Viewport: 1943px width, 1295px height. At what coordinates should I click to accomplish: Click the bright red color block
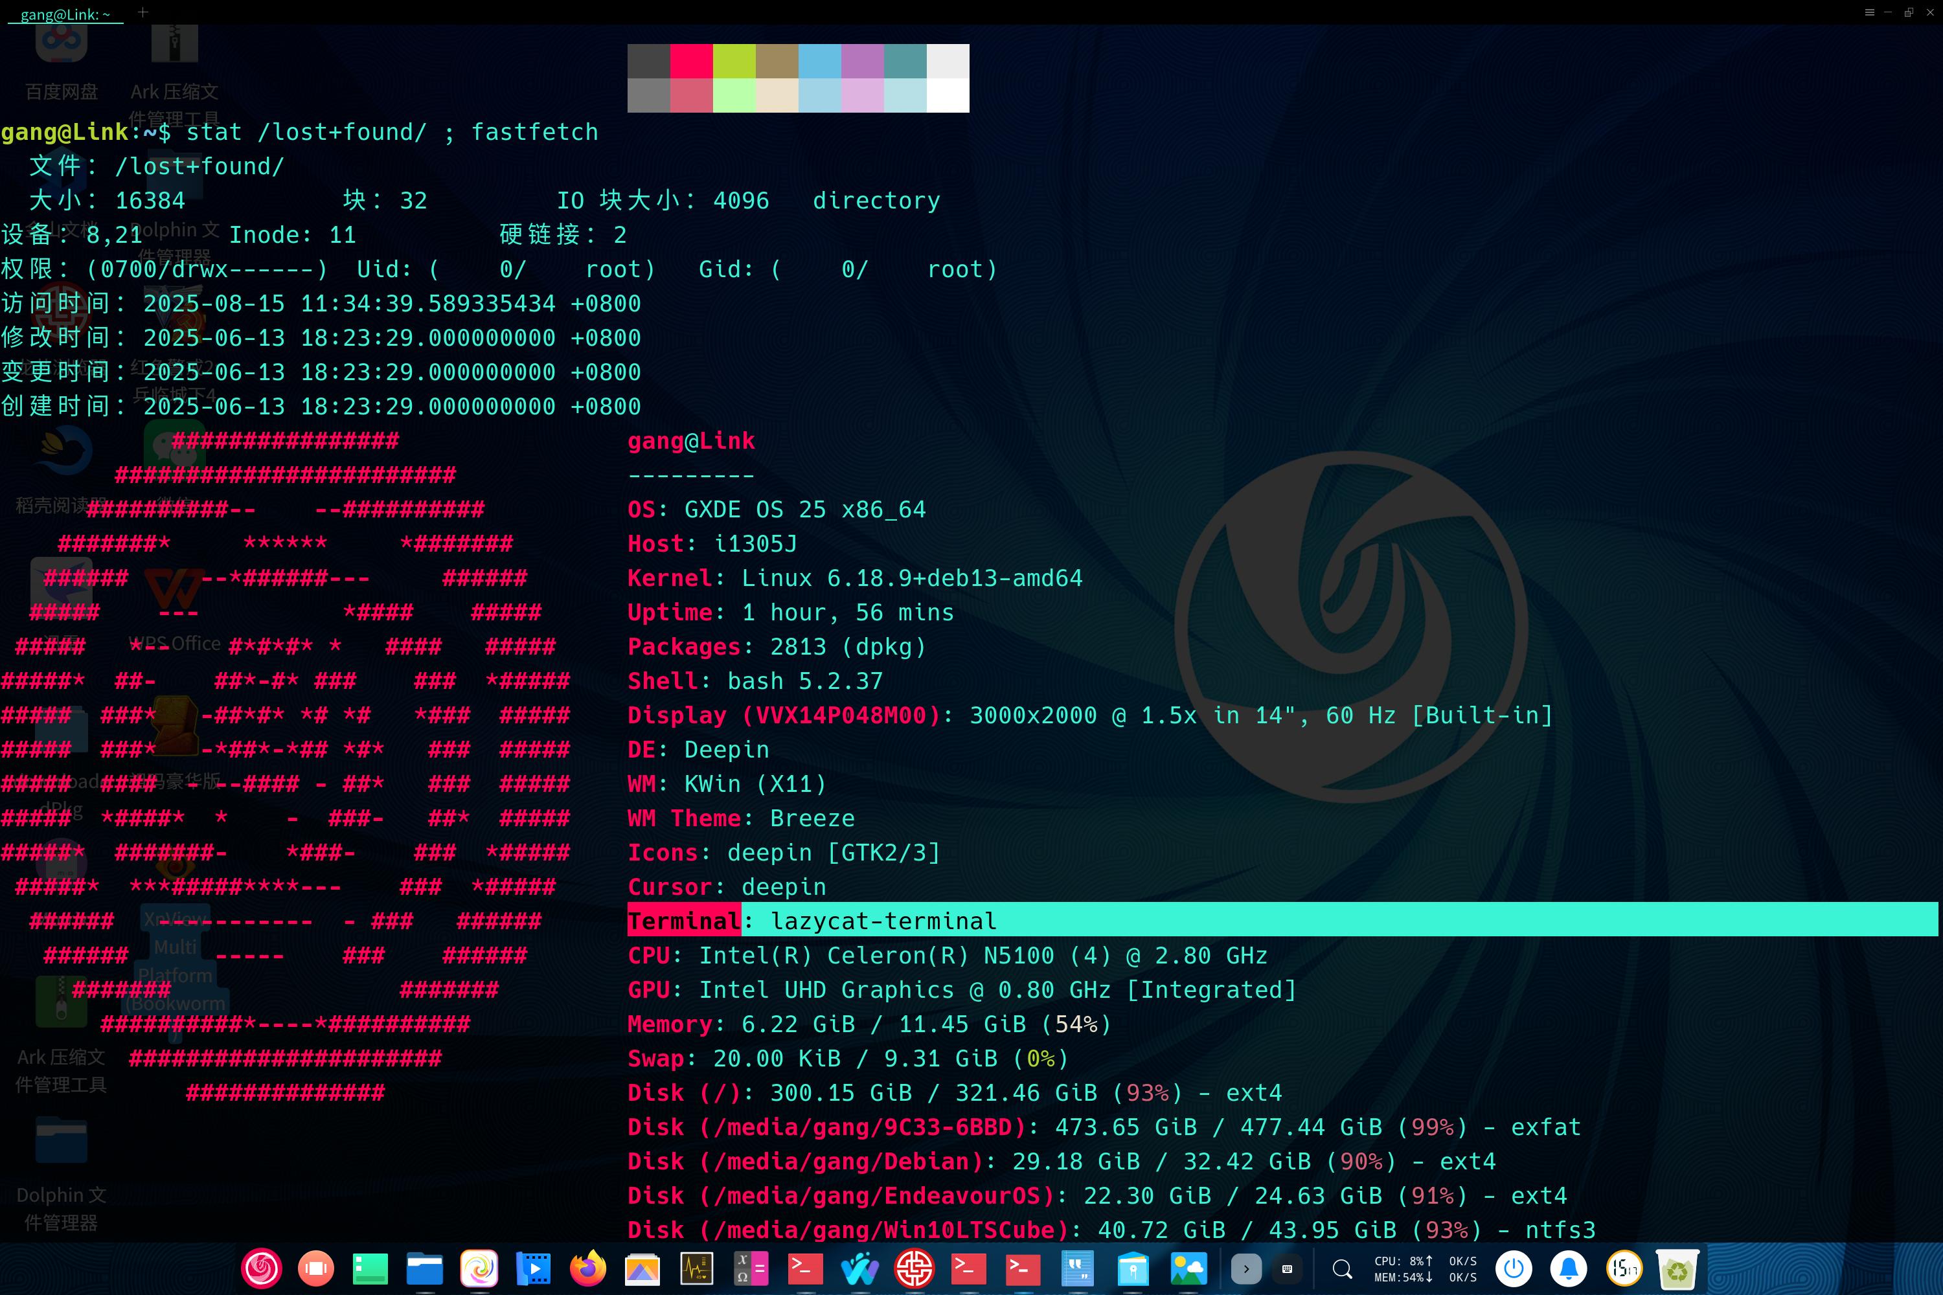[690, 61]
